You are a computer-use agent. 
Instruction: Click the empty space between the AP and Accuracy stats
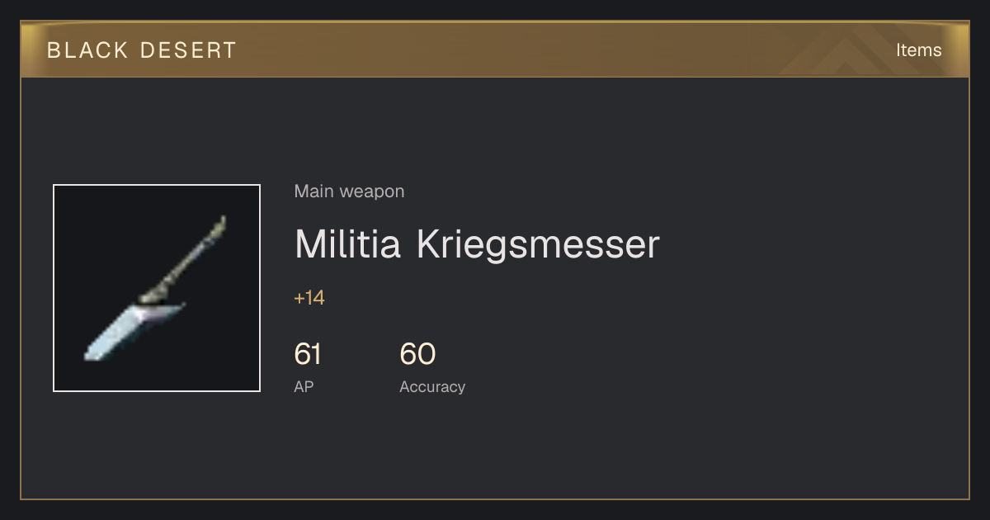pyautogui.click(x=361, y=363)
